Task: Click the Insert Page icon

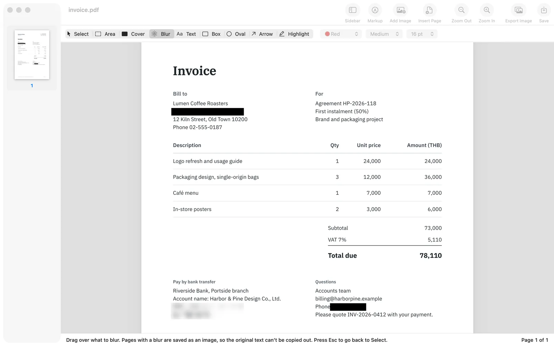Action: pyautogui.click(x=429, y=10)
